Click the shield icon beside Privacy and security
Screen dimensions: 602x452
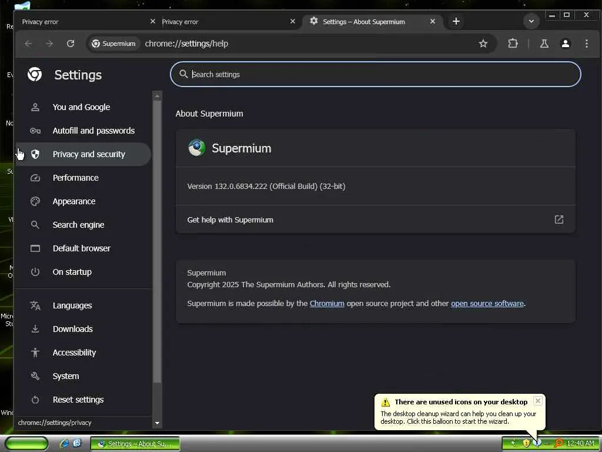coord(35,154)
